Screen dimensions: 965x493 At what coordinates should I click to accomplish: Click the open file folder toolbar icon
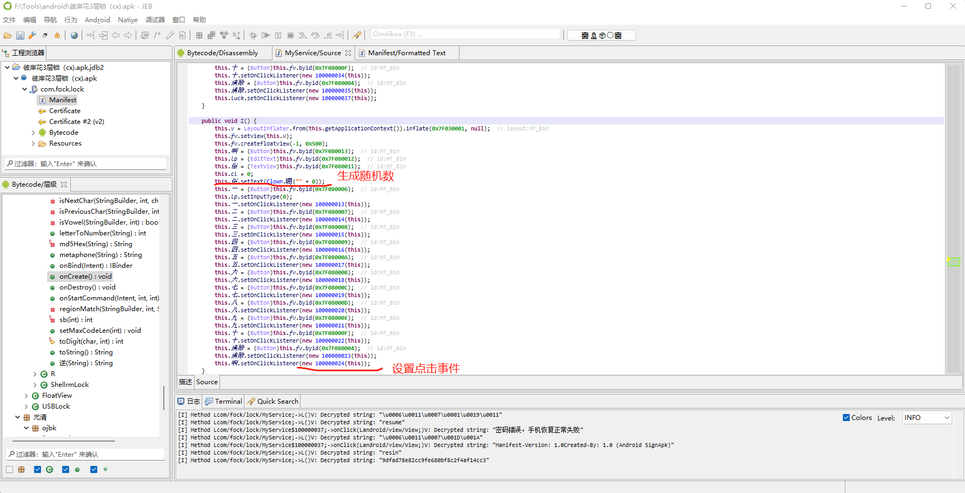click(x=8, y=35)
